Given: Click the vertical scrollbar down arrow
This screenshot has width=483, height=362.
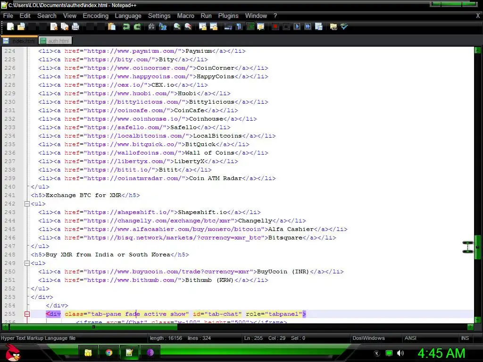Looking at the screenshot, I should click(x=477, y=320).
